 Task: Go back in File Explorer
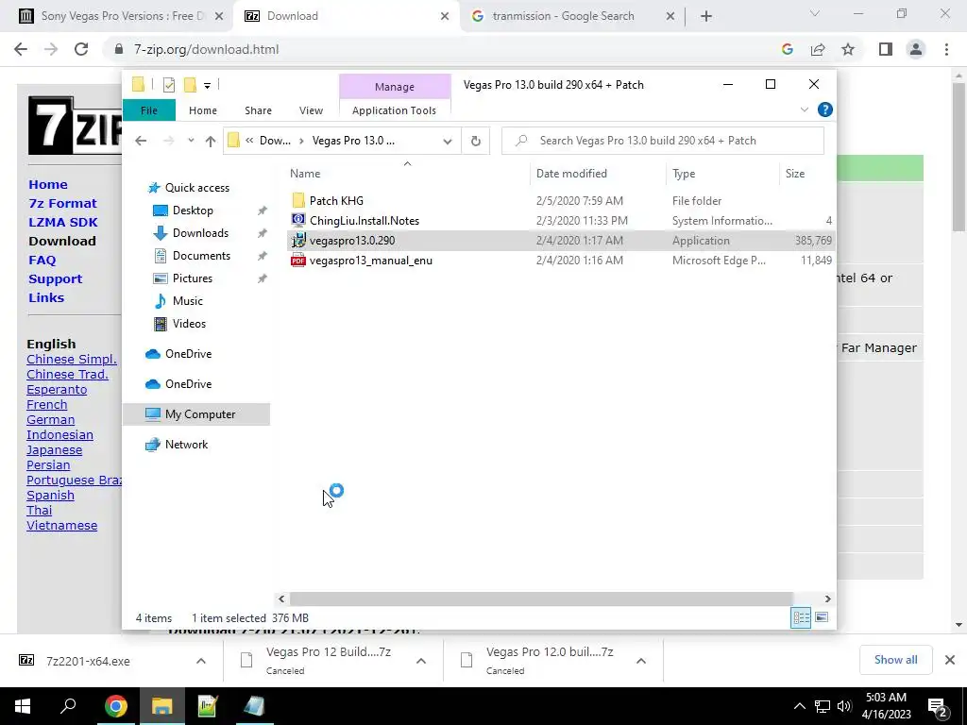(141, 141)
